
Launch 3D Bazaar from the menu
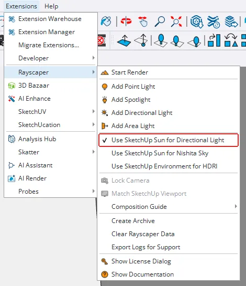coord(51,86)
